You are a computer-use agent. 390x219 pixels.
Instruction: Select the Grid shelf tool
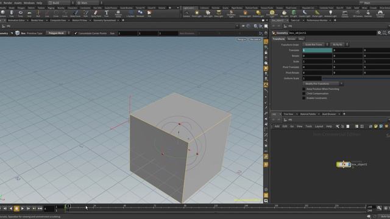(x=29, y=13)
